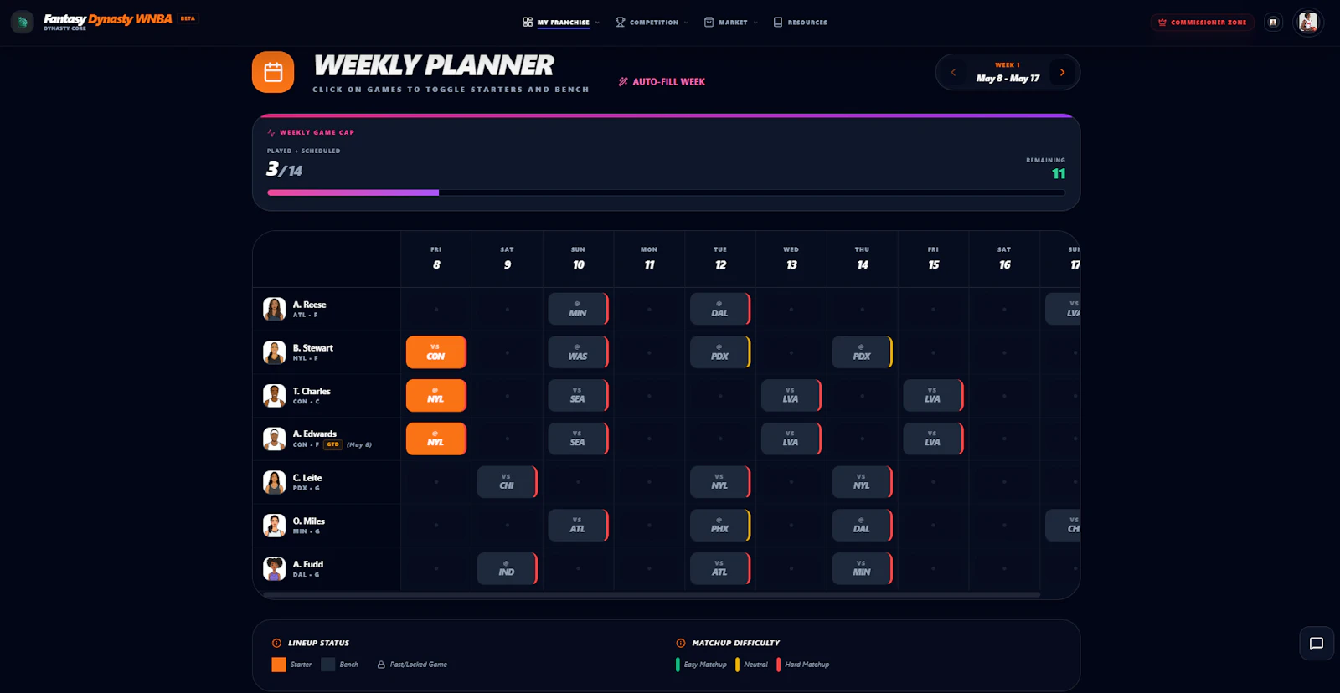Click the O. Miles player name
This screenshot has height=693, width=1340.
308,521
